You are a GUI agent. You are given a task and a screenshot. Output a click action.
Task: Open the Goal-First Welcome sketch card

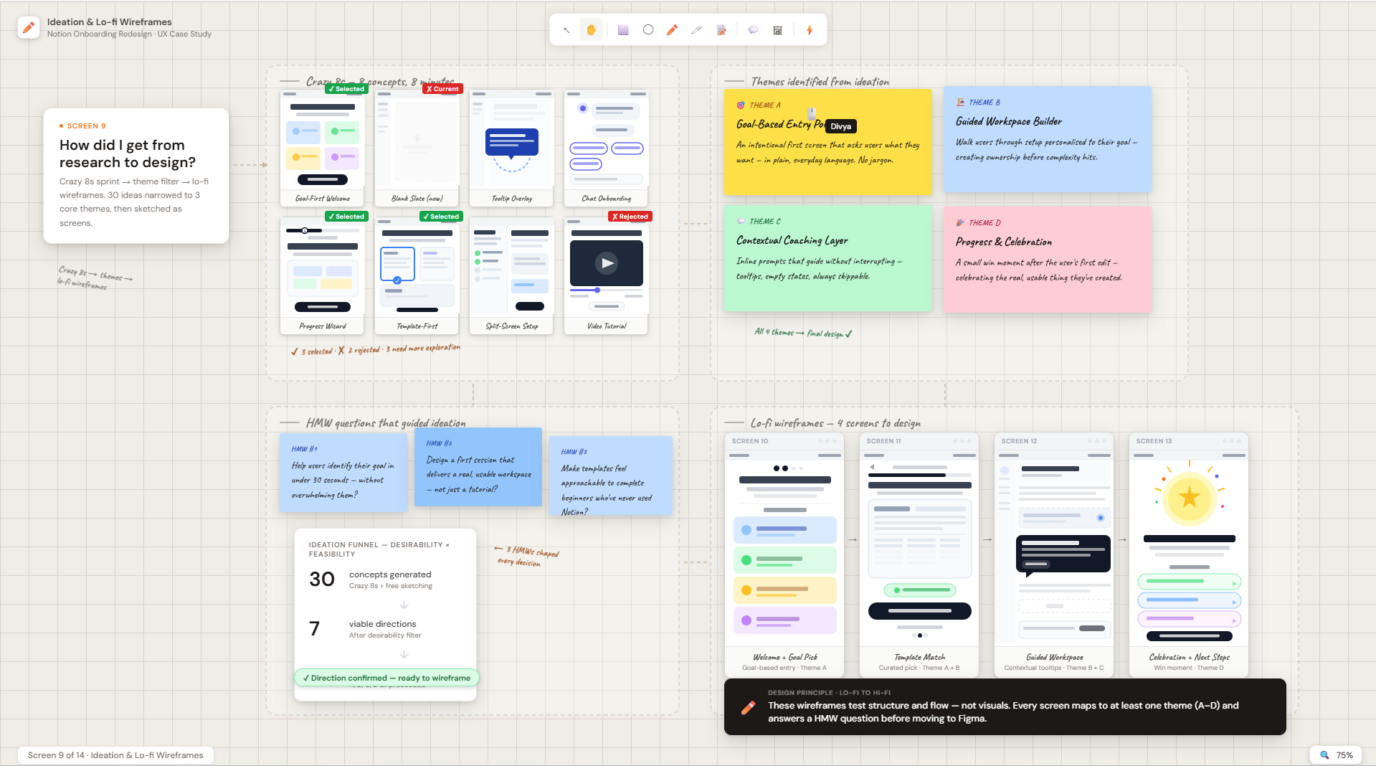pyautogui.click(x=322, y=148)
